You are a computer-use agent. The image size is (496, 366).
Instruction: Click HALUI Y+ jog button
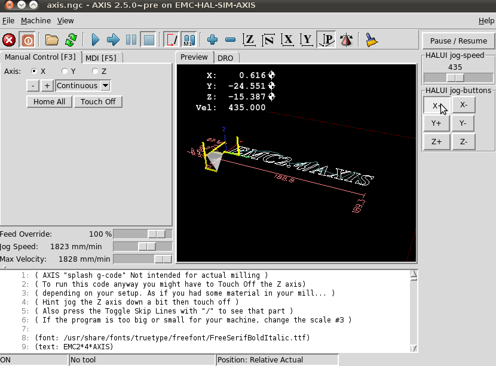pos(436,123)
